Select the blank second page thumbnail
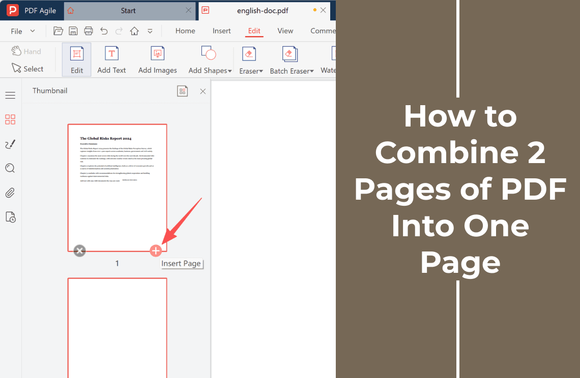 [x=117, y=328]
